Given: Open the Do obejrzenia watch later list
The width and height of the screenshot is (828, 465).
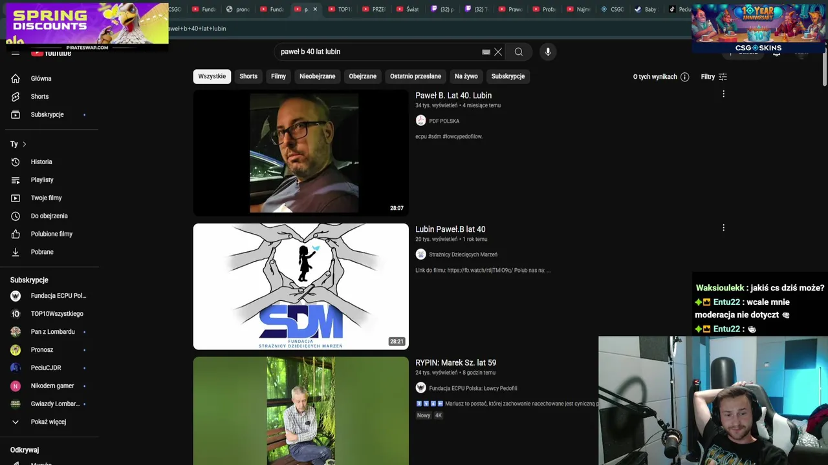Looking at the screenshot, I should click(x=49, y=216).
